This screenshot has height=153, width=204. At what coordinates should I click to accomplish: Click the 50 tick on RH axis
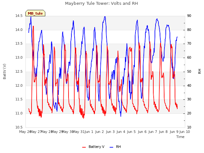pyautogui.click(x=189, y=71)
